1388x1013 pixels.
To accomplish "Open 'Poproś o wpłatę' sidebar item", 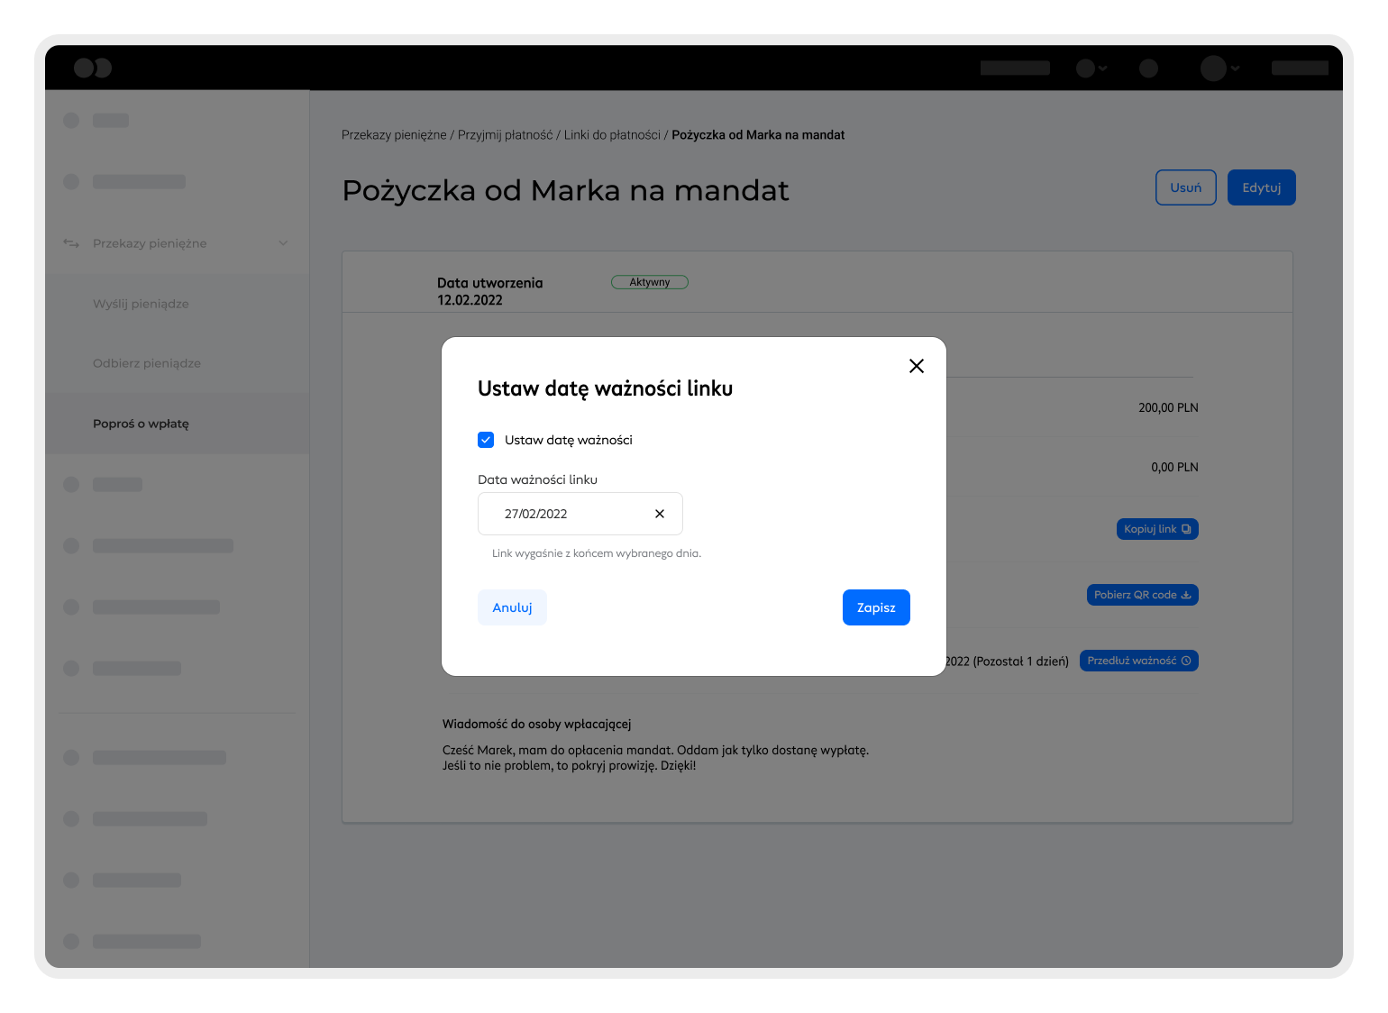I will coord(141,424).
